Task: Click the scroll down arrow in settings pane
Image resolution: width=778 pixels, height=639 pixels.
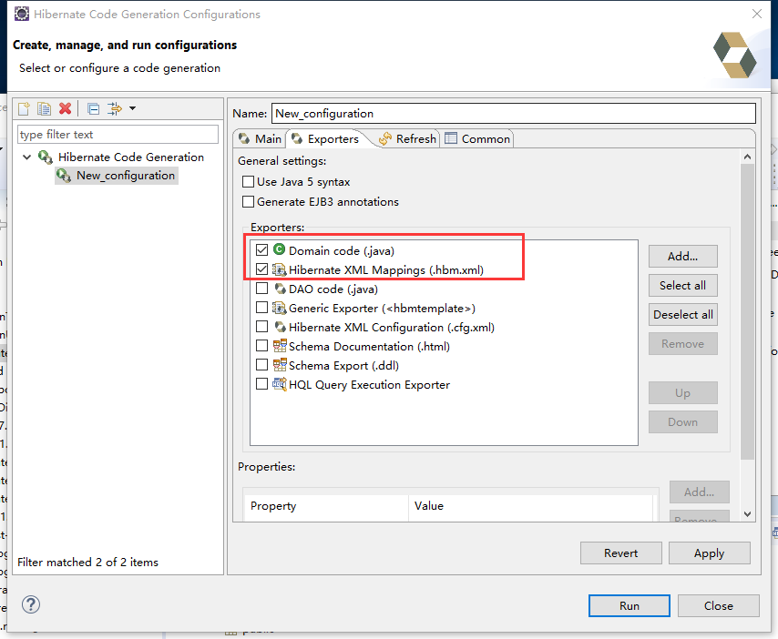Action: [x=748, y=514]
